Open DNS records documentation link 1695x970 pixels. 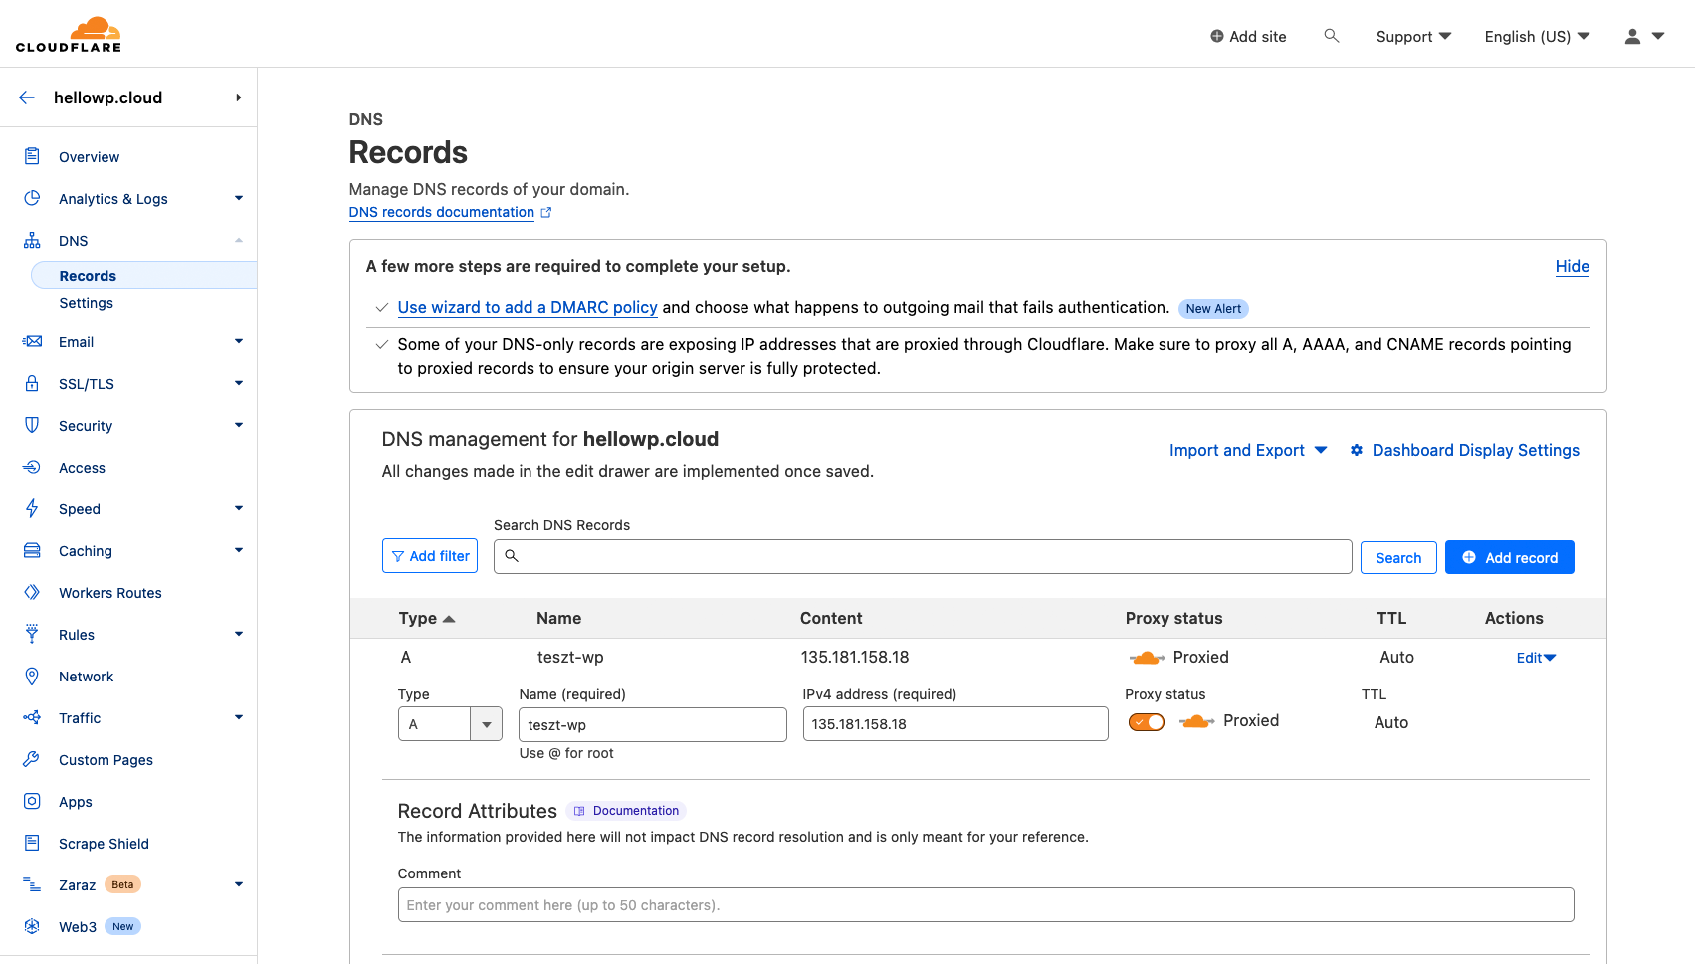(x=442, y=212)
